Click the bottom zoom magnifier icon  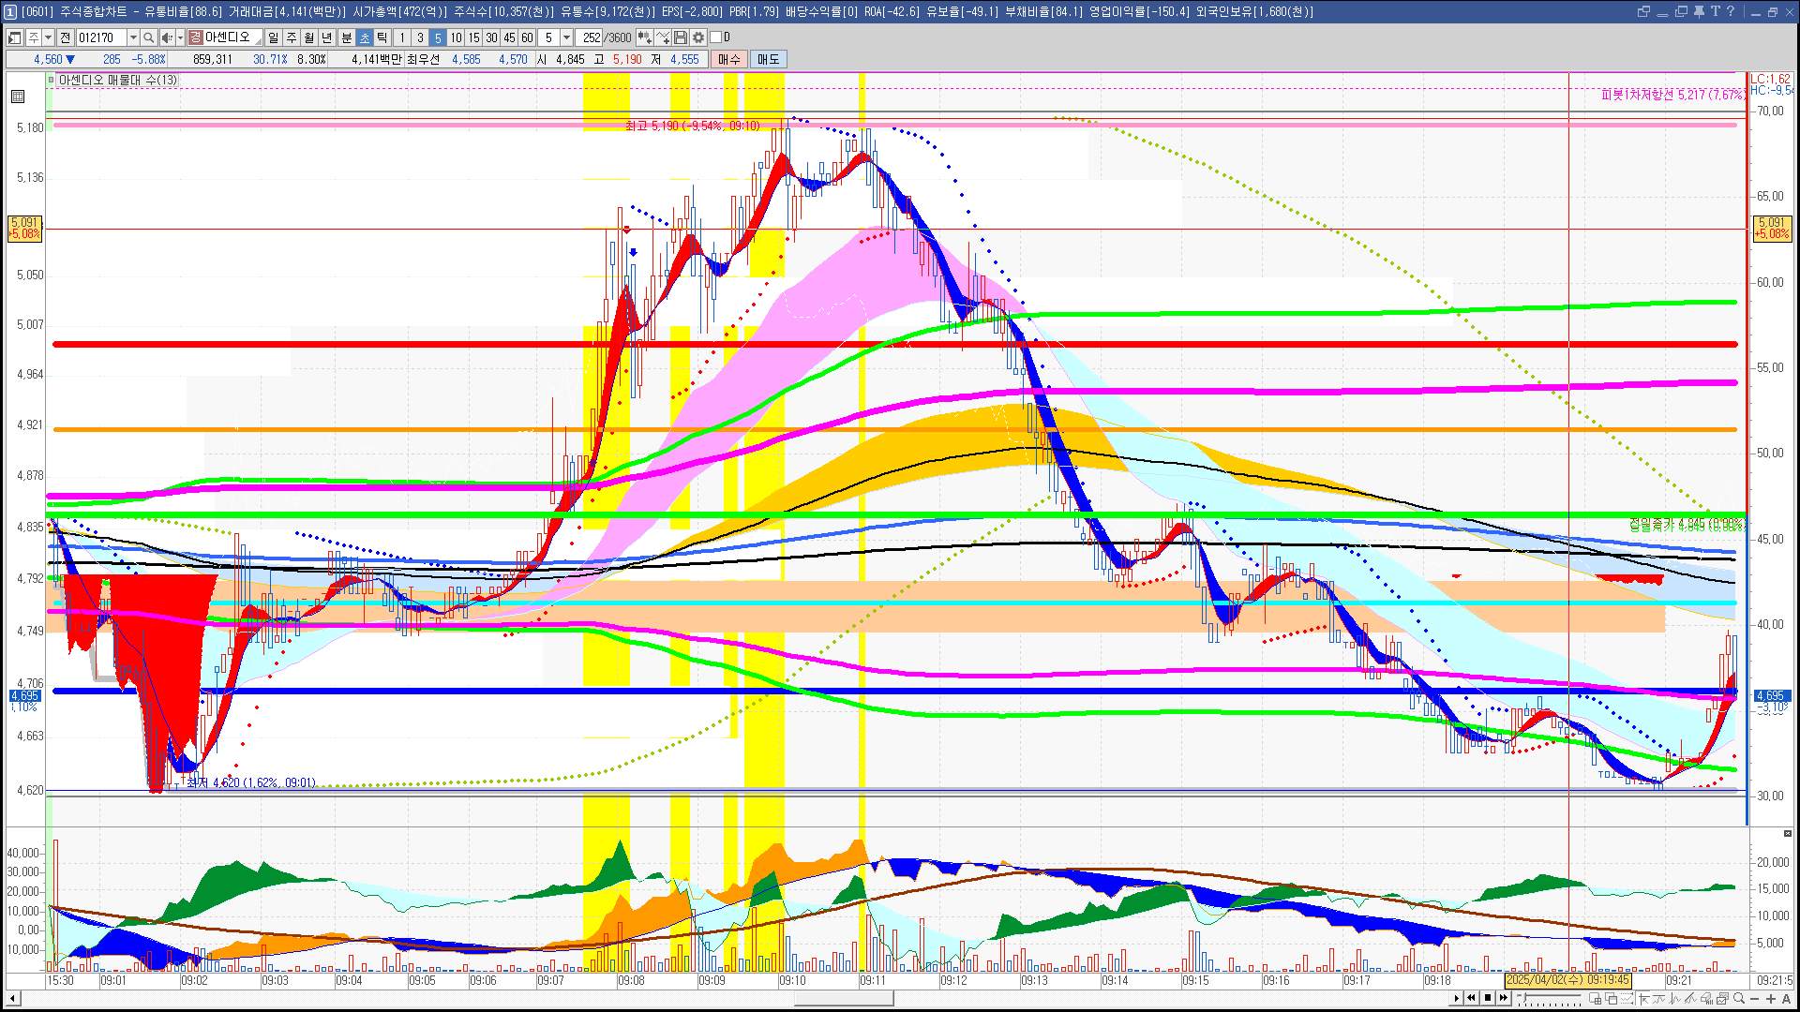pos(1739,999)
